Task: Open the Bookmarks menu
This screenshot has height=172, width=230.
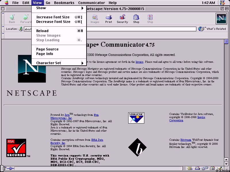Action: coord(64,3)
